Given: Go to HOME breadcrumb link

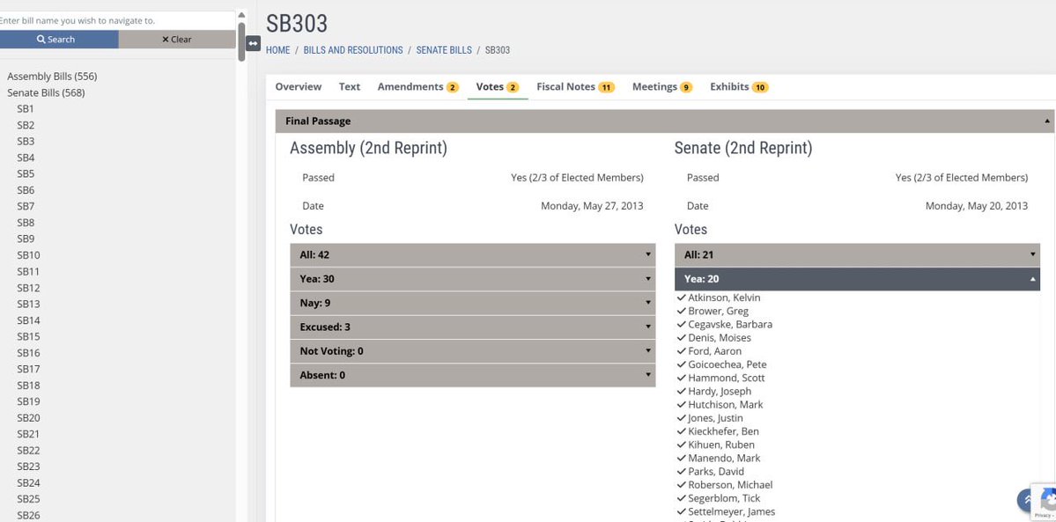Looking at the screenshot, I should [278, 50].
